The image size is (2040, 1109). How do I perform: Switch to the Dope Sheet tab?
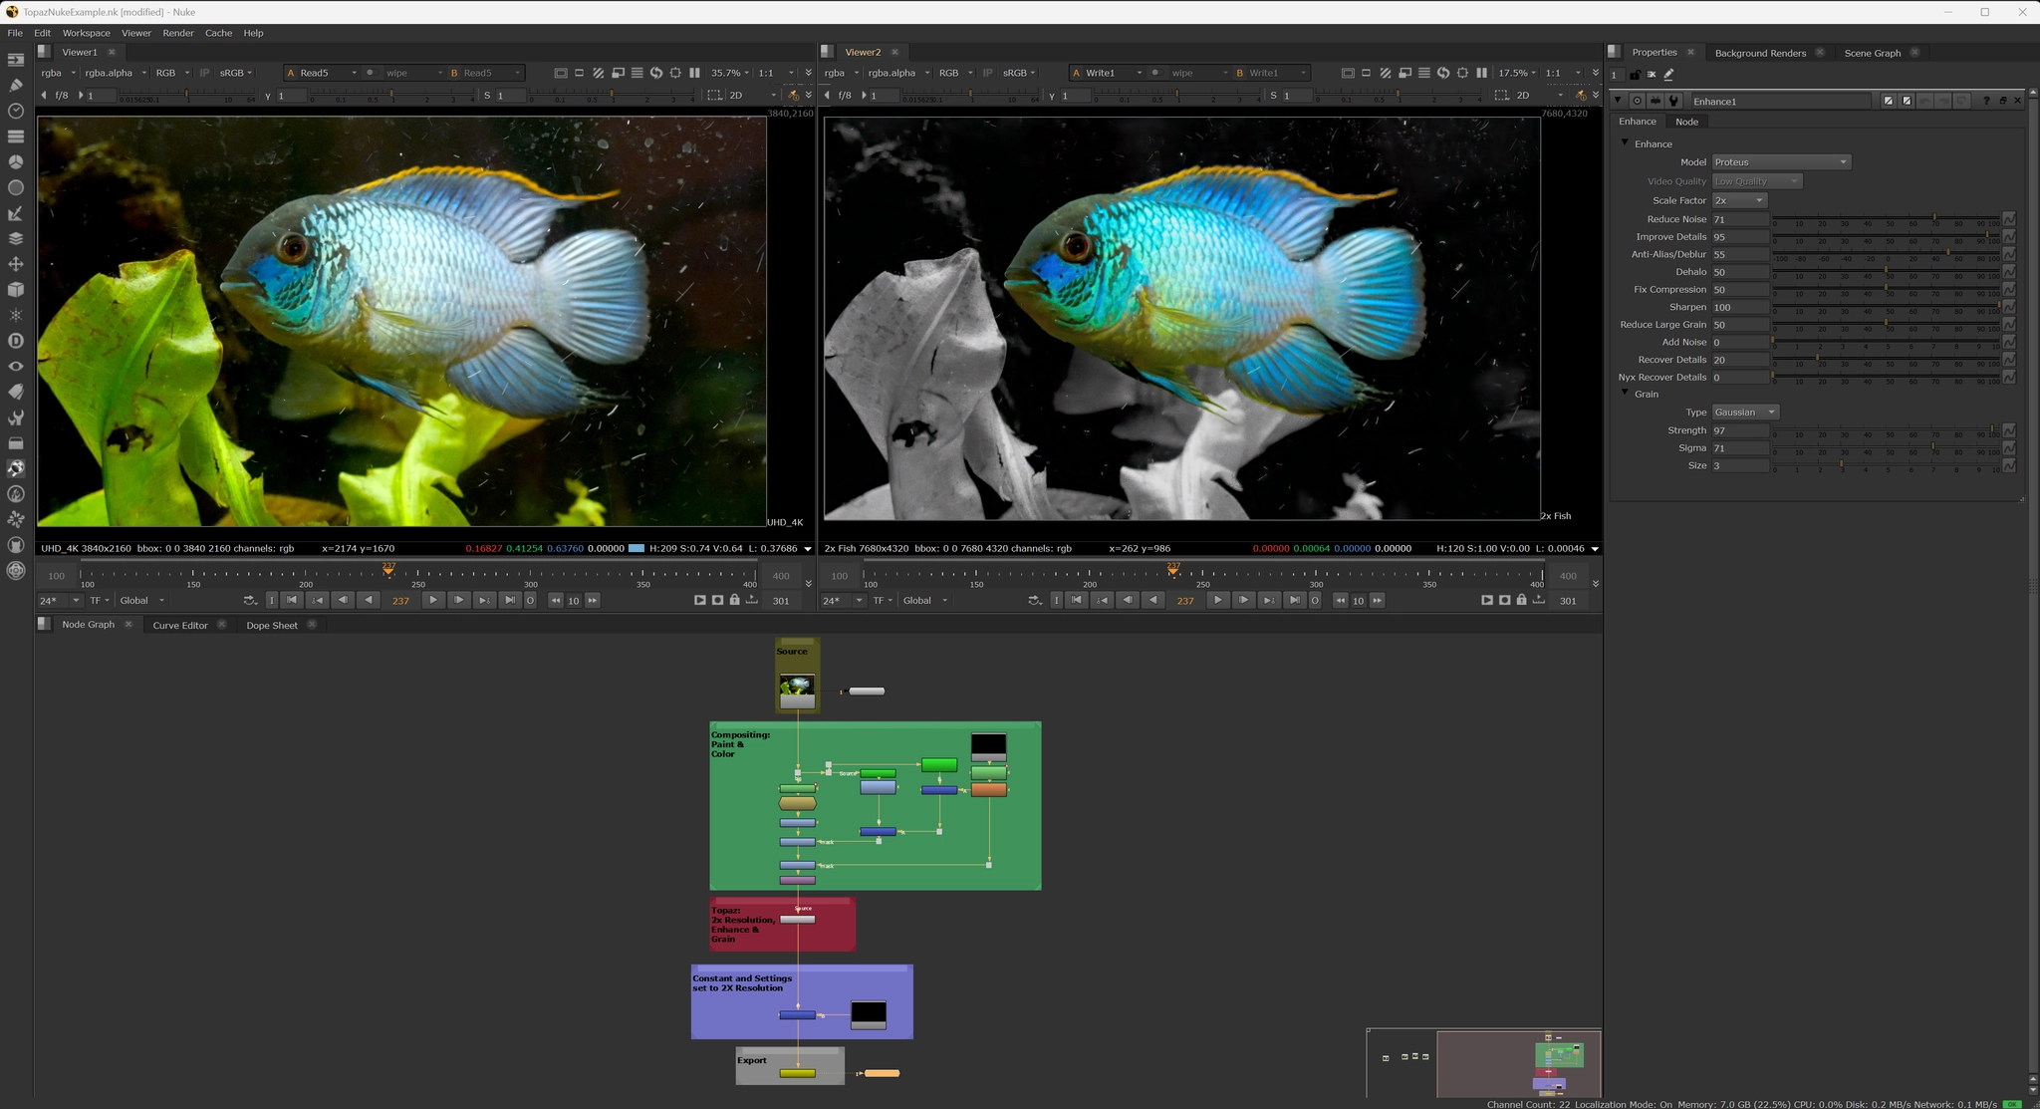point(272,626)
